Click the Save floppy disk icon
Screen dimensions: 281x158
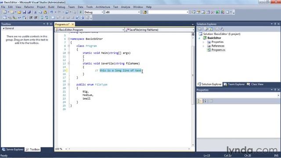[25, 12]
